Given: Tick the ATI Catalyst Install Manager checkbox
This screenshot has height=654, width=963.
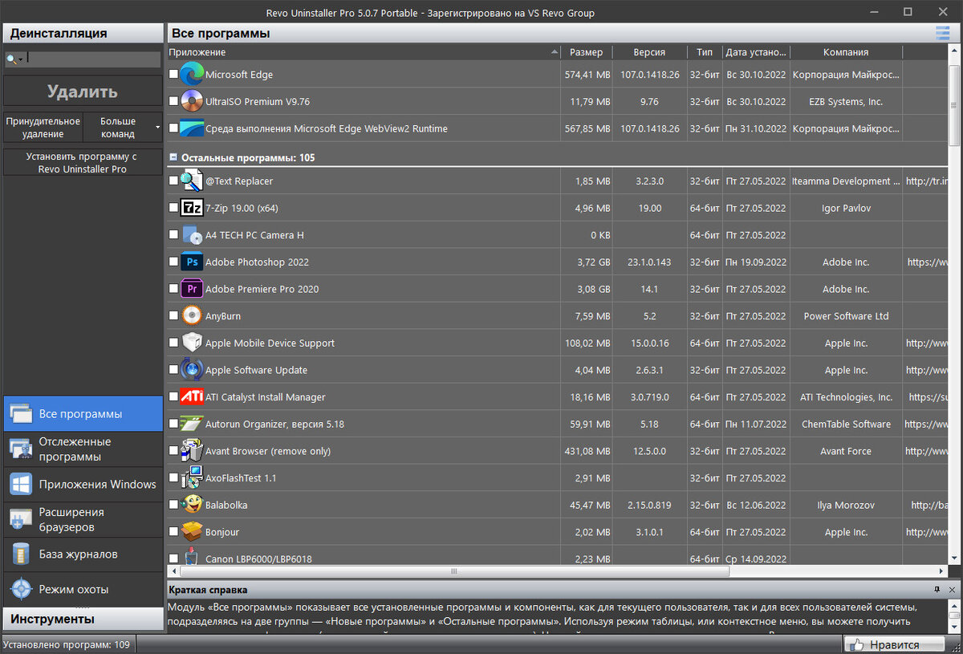Looking at the screenshot, I should [173, 397].
